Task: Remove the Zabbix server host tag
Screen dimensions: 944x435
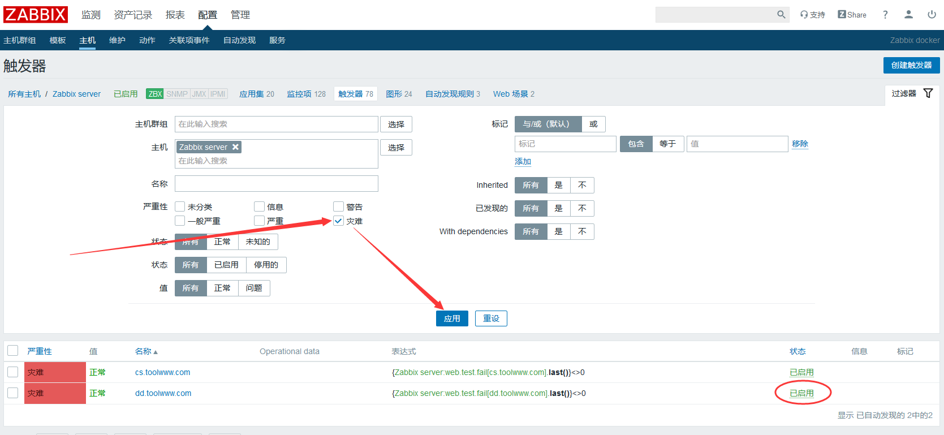Action: [235, 147]
